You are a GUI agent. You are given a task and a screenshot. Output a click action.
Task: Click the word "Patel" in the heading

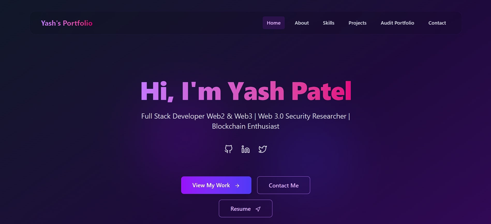(322, 91)
